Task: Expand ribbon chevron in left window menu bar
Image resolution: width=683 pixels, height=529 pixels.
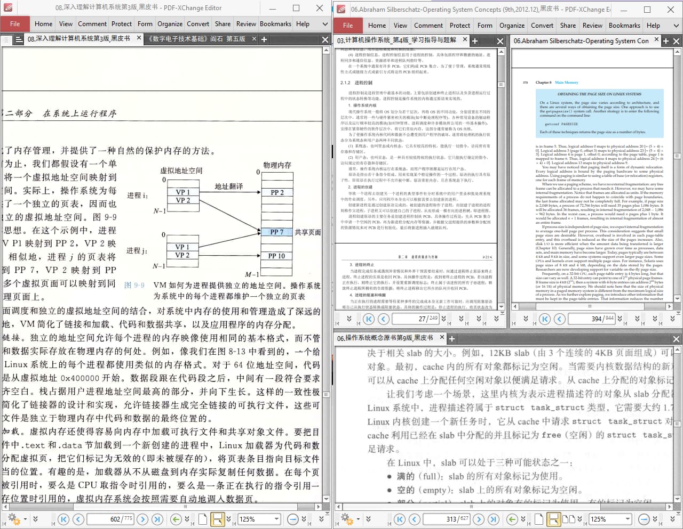Action: 325,24
